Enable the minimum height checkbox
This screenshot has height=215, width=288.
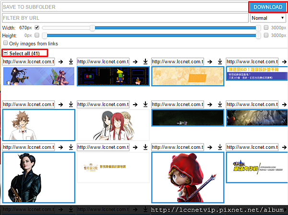37,35
